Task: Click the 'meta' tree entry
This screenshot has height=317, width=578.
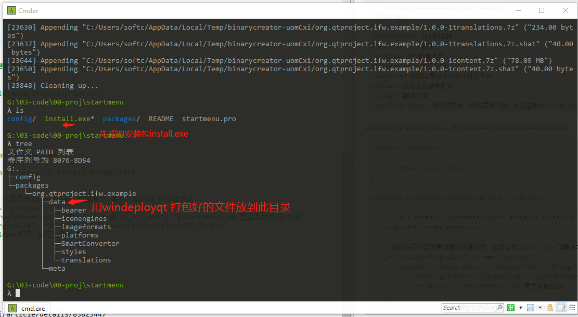Action: click(57, 268)
